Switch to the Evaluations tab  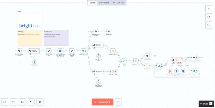[118, 3]
